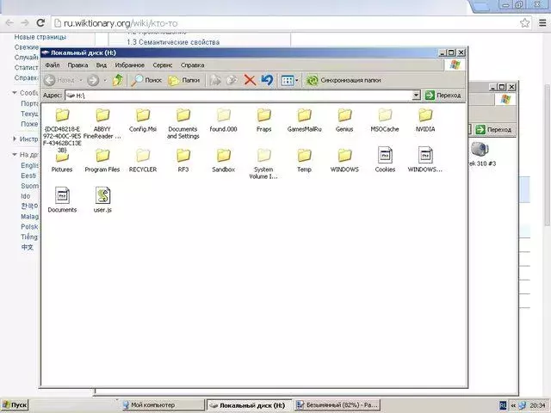Click Переход button in background Explorer window
Image resolution: width=551 pixels, height=413 pixels.
[x=493, y=130]
